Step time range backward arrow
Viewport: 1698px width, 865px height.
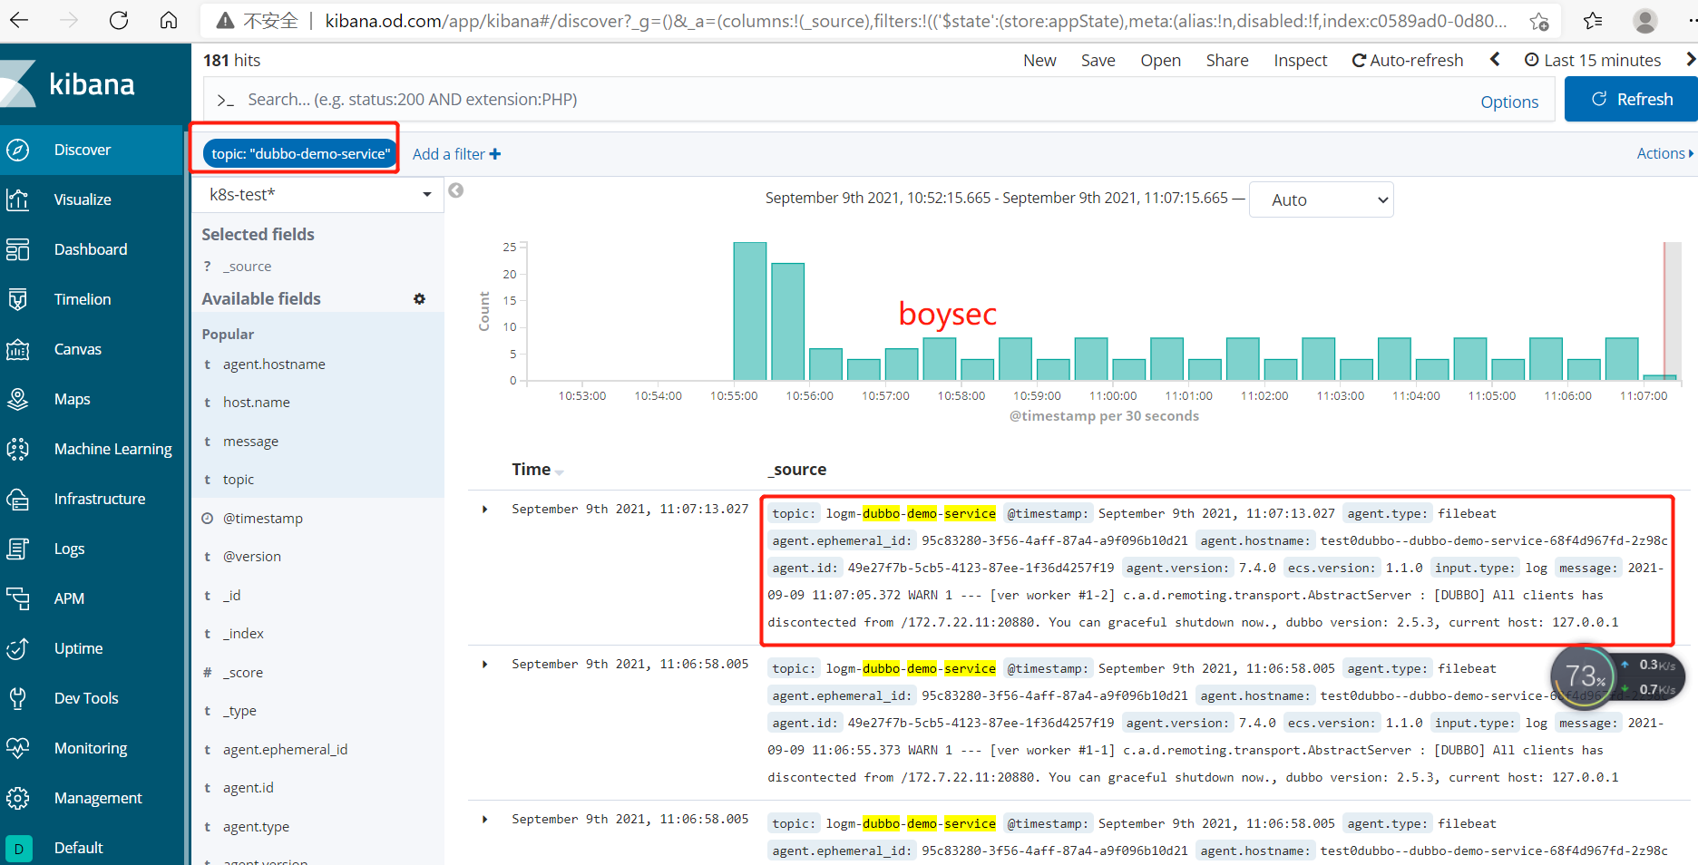click(1495, 59)
